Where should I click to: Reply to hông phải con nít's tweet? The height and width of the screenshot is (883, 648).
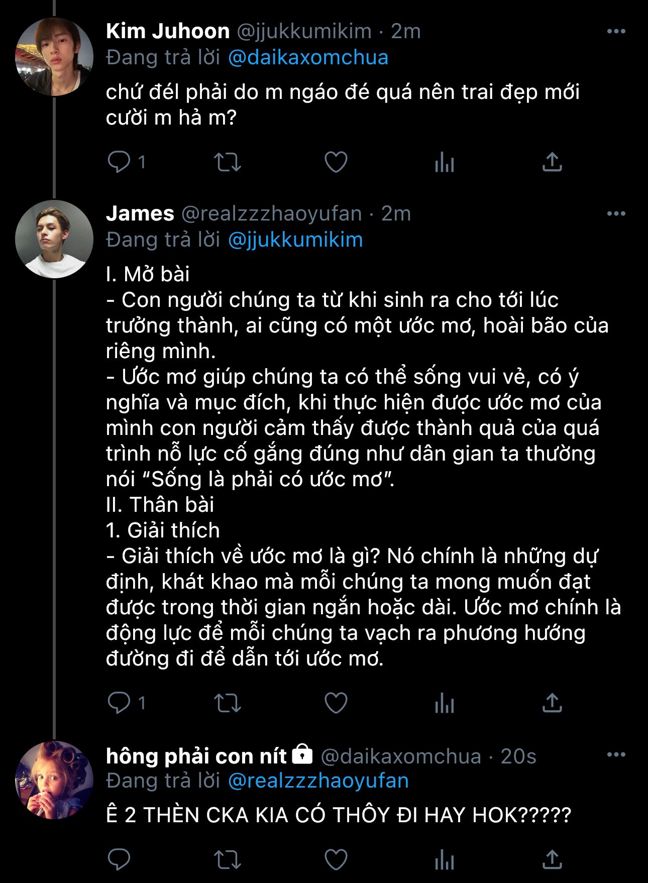click(119, 859)
